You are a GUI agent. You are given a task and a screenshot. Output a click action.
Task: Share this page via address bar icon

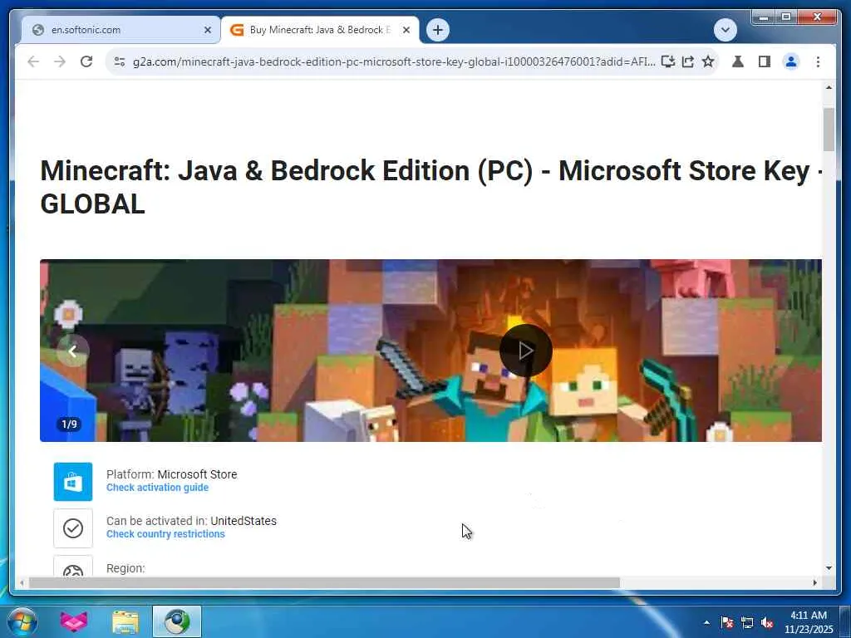pos(687,61)
